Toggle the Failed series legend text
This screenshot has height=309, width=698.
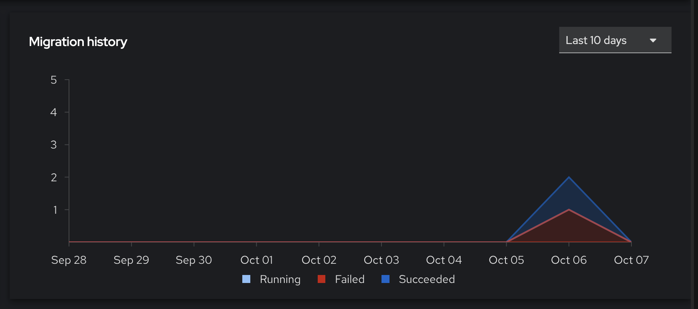[x=349, y=279]
